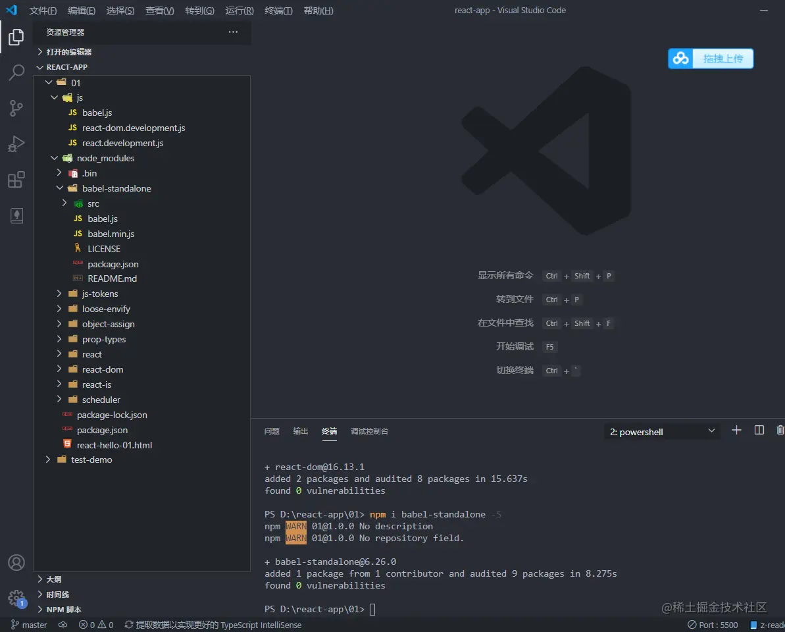Switch to the 调试控制台 panel tab

(x=370, y=431)
